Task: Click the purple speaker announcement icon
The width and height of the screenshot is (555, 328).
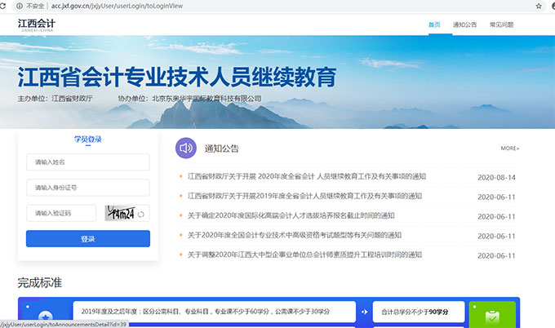Action: pos(186,148)
